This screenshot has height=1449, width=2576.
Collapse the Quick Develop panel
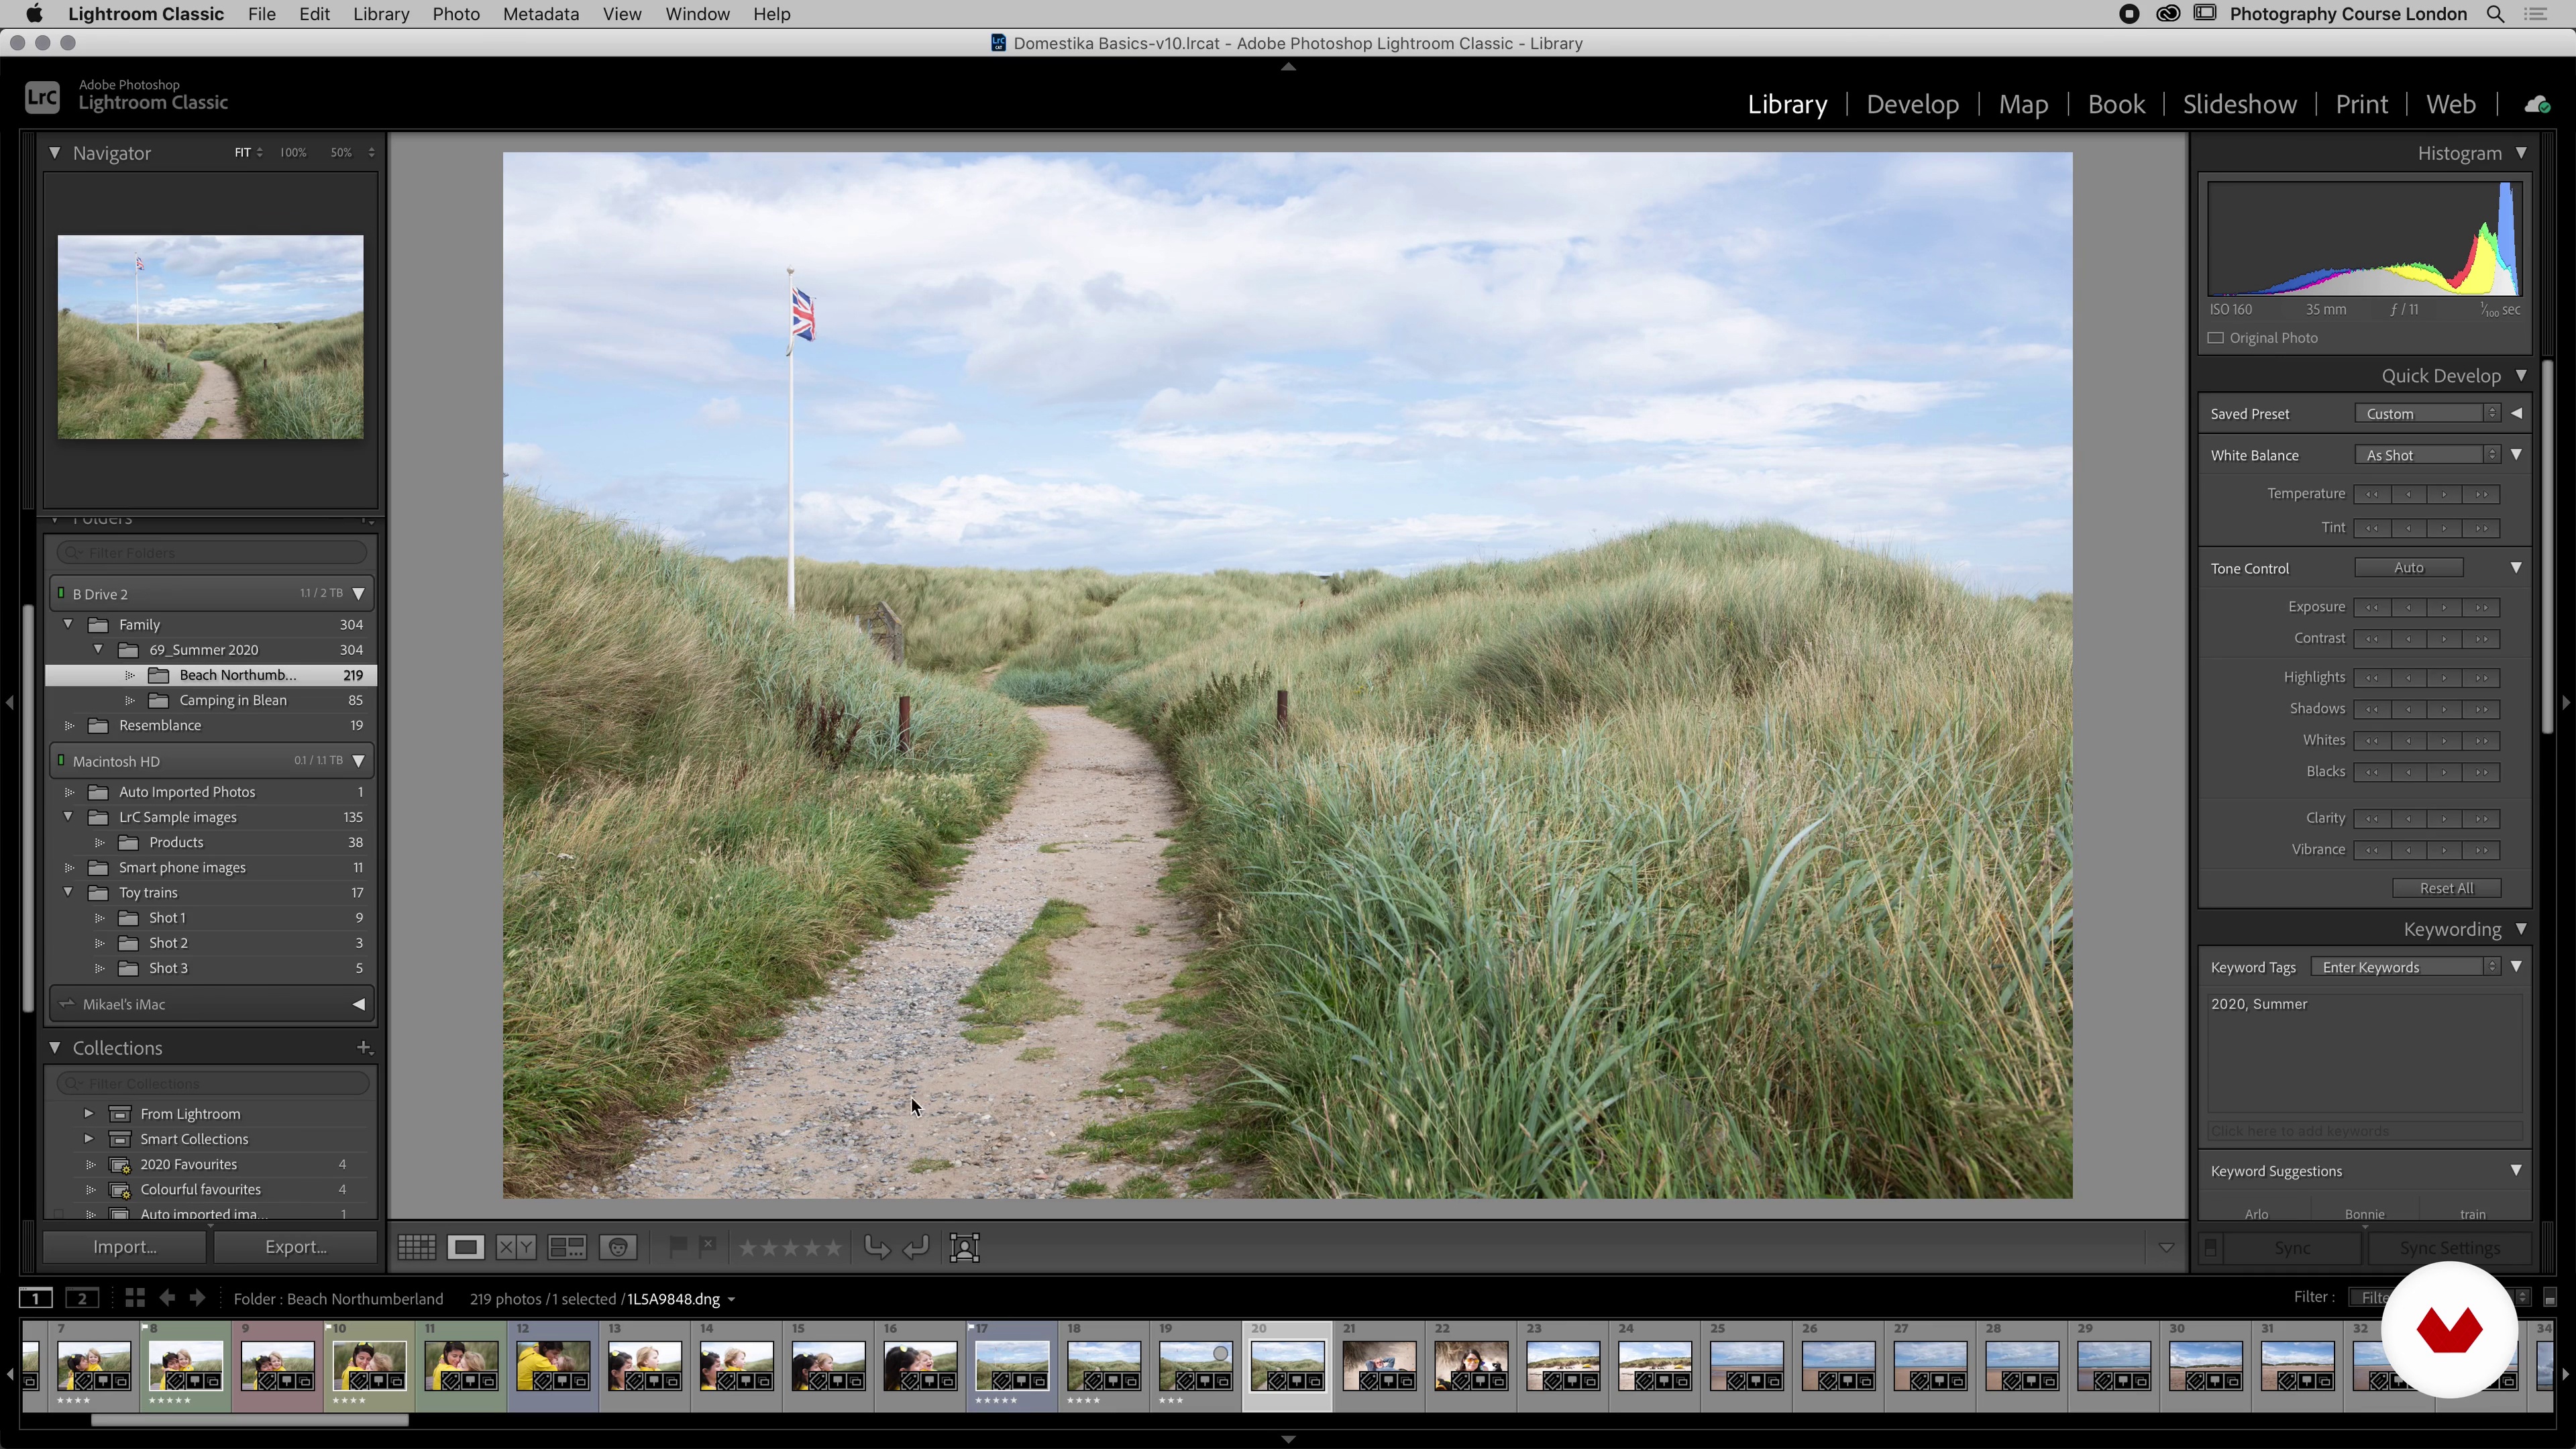click(2521, 375)
